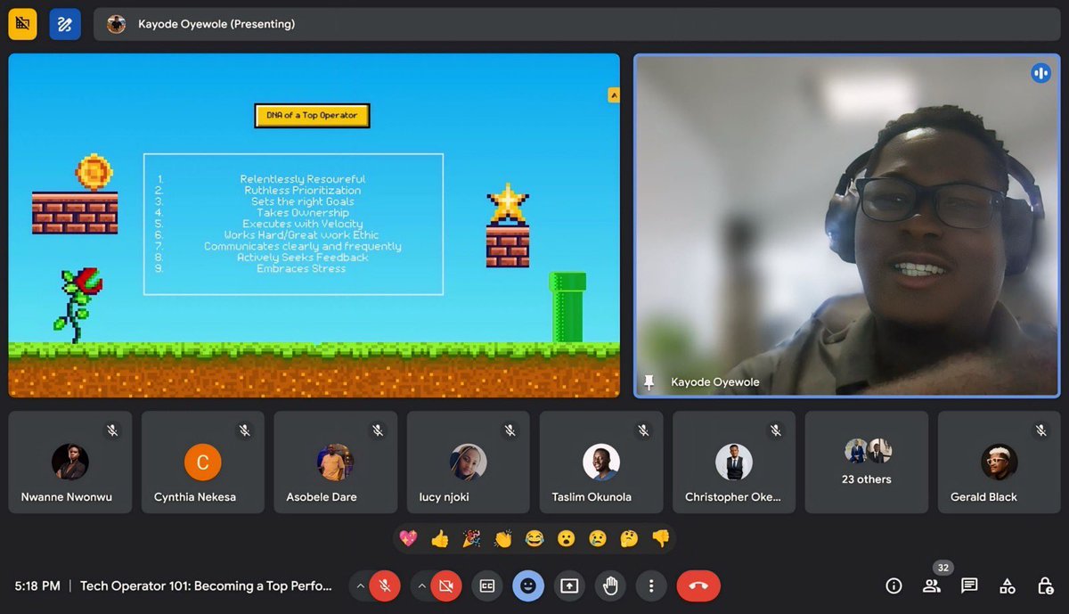Send the thumbs up reaction

(x=439, y=538)
